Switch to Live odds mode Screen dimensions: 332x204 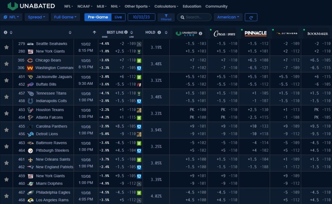[x=118, y=17]
